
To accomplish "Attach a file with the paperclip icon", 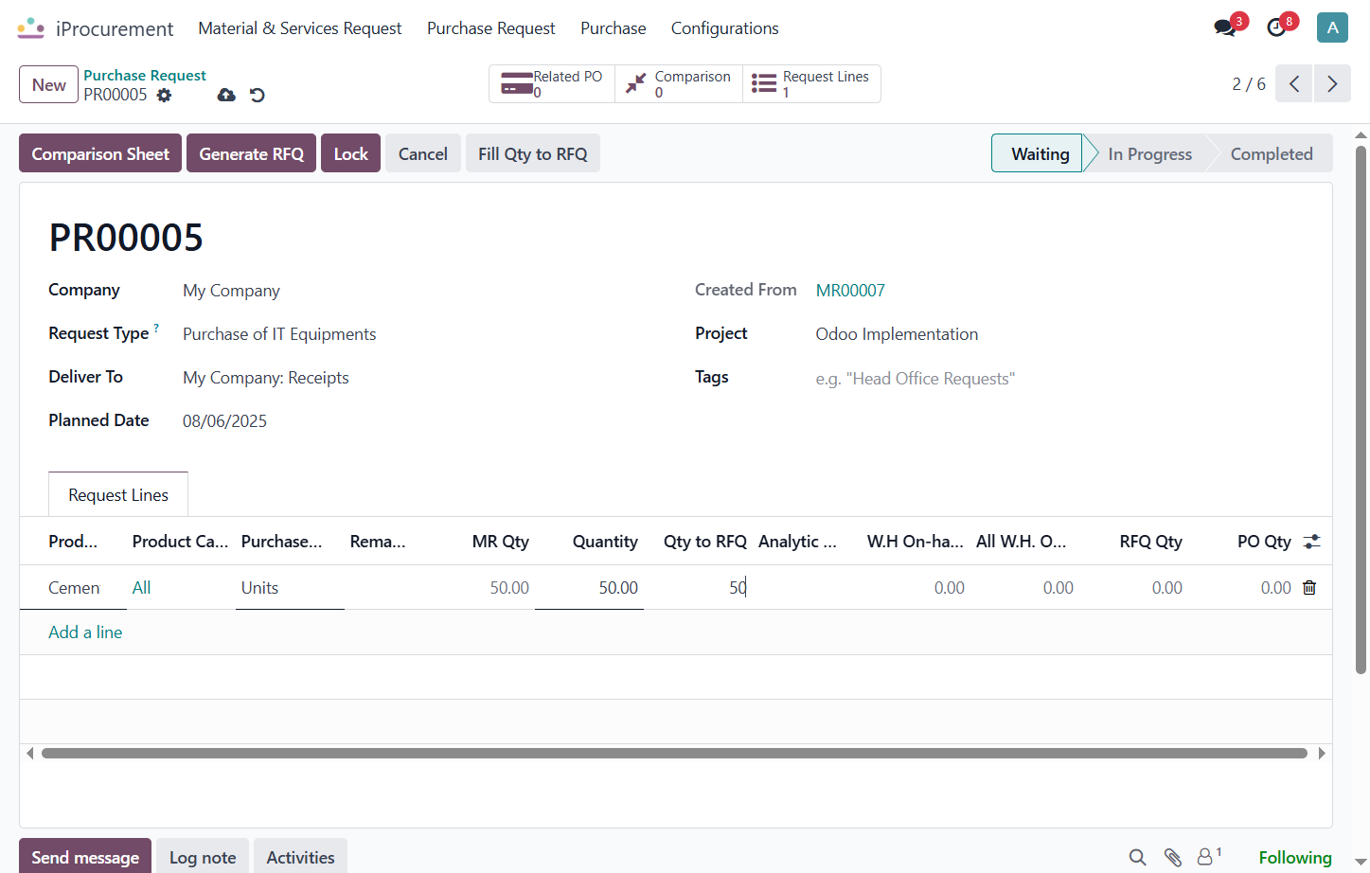I will pyautogui.click(x=1172, y=857).
